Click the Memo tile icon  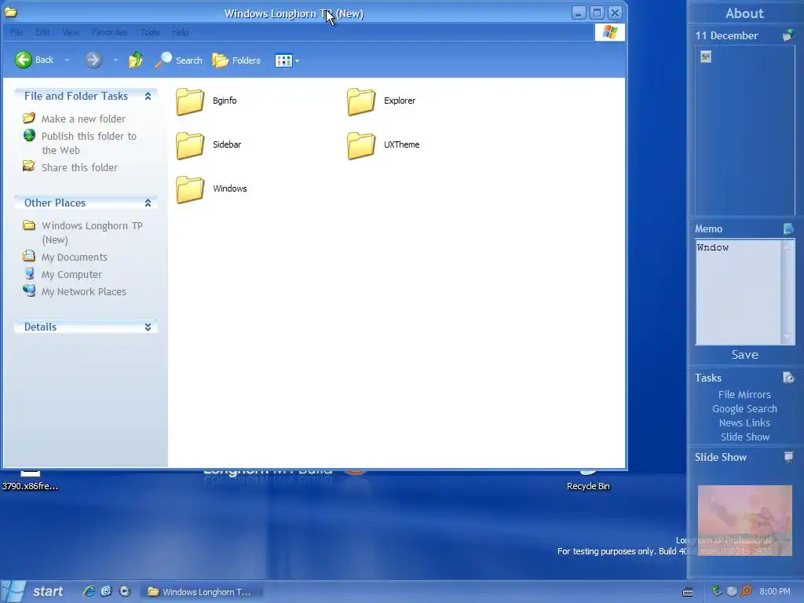click(x=788, y=228)
